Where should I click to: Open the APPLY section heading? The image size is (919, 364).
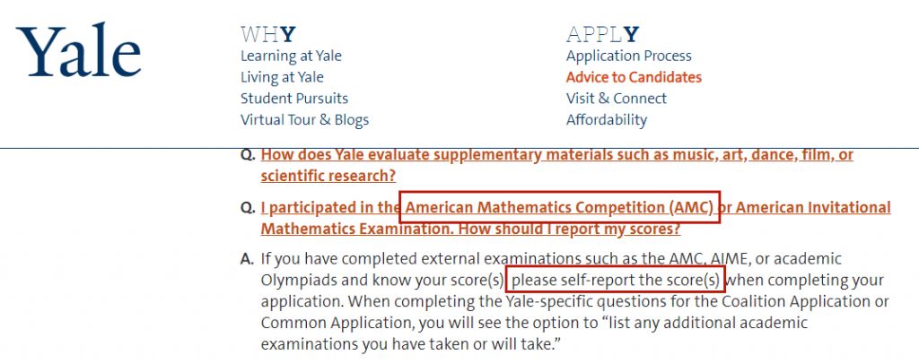pos(602,35)
